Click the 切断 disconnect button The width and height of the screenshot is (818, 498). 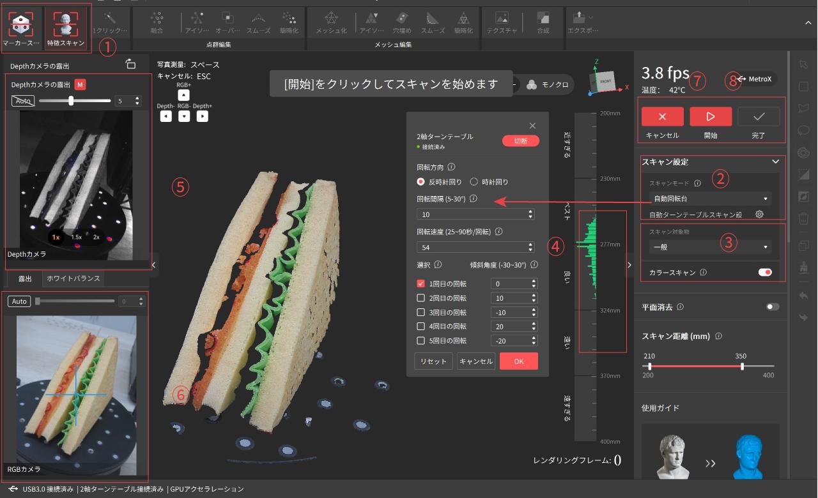[520, 141]
